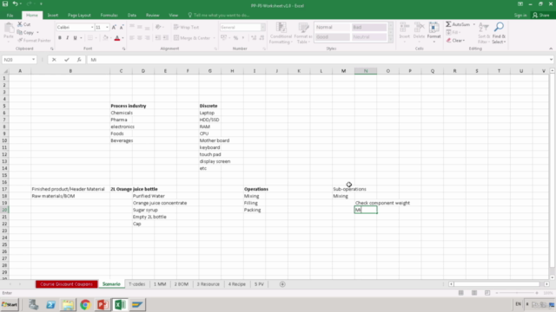Screen dimensions: 556x312
Task: Click the Copy icon in Clipboard group
Action: (x=20, y=33)
